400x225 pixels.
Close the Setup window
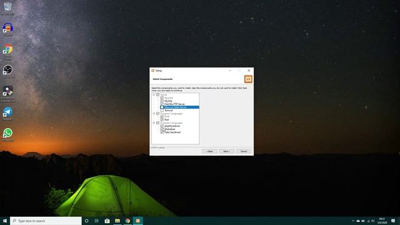point(249,71)
